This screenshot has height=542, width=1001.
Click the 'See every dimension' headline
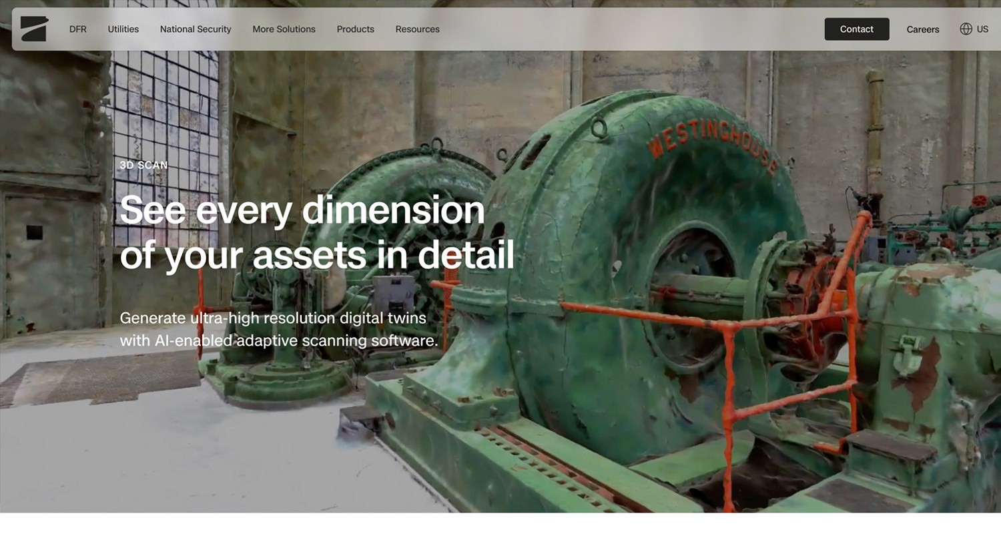[302, 210]
